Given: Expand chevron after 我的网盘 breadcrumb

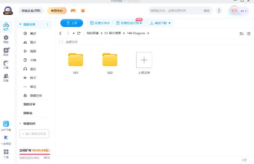Looking at the screenshot, I should (101, 33).
